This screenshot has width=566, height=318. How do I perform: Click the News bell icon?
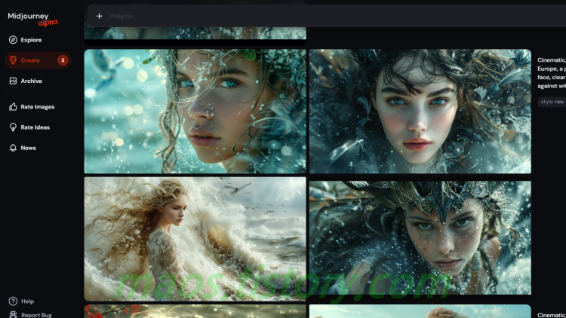click(x=13, y=148)
